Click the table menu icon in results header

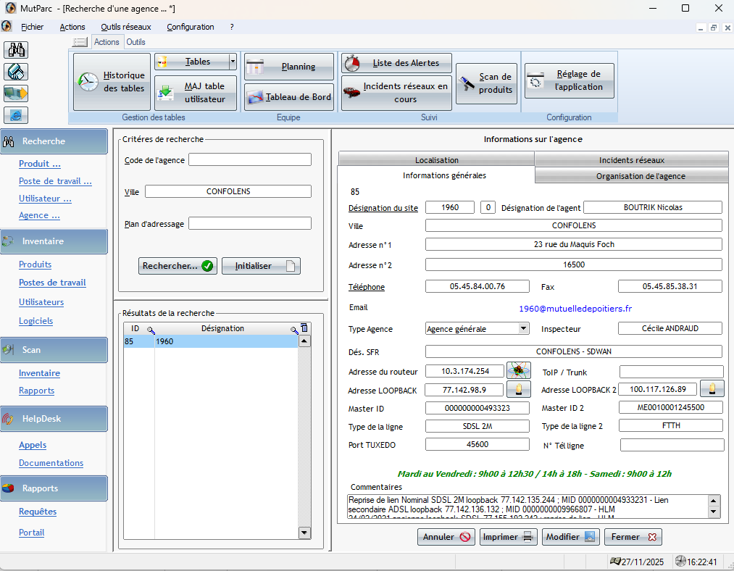coord(304,328)
